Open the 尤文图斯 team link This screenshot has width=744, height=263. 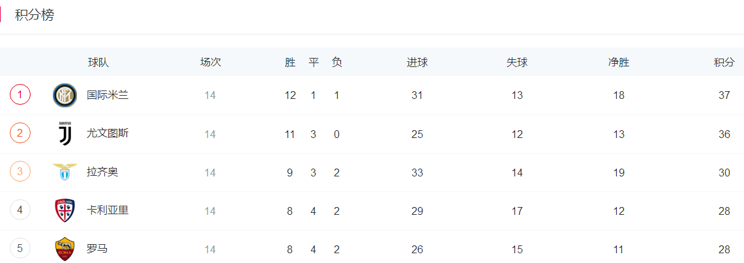[108, 133]
